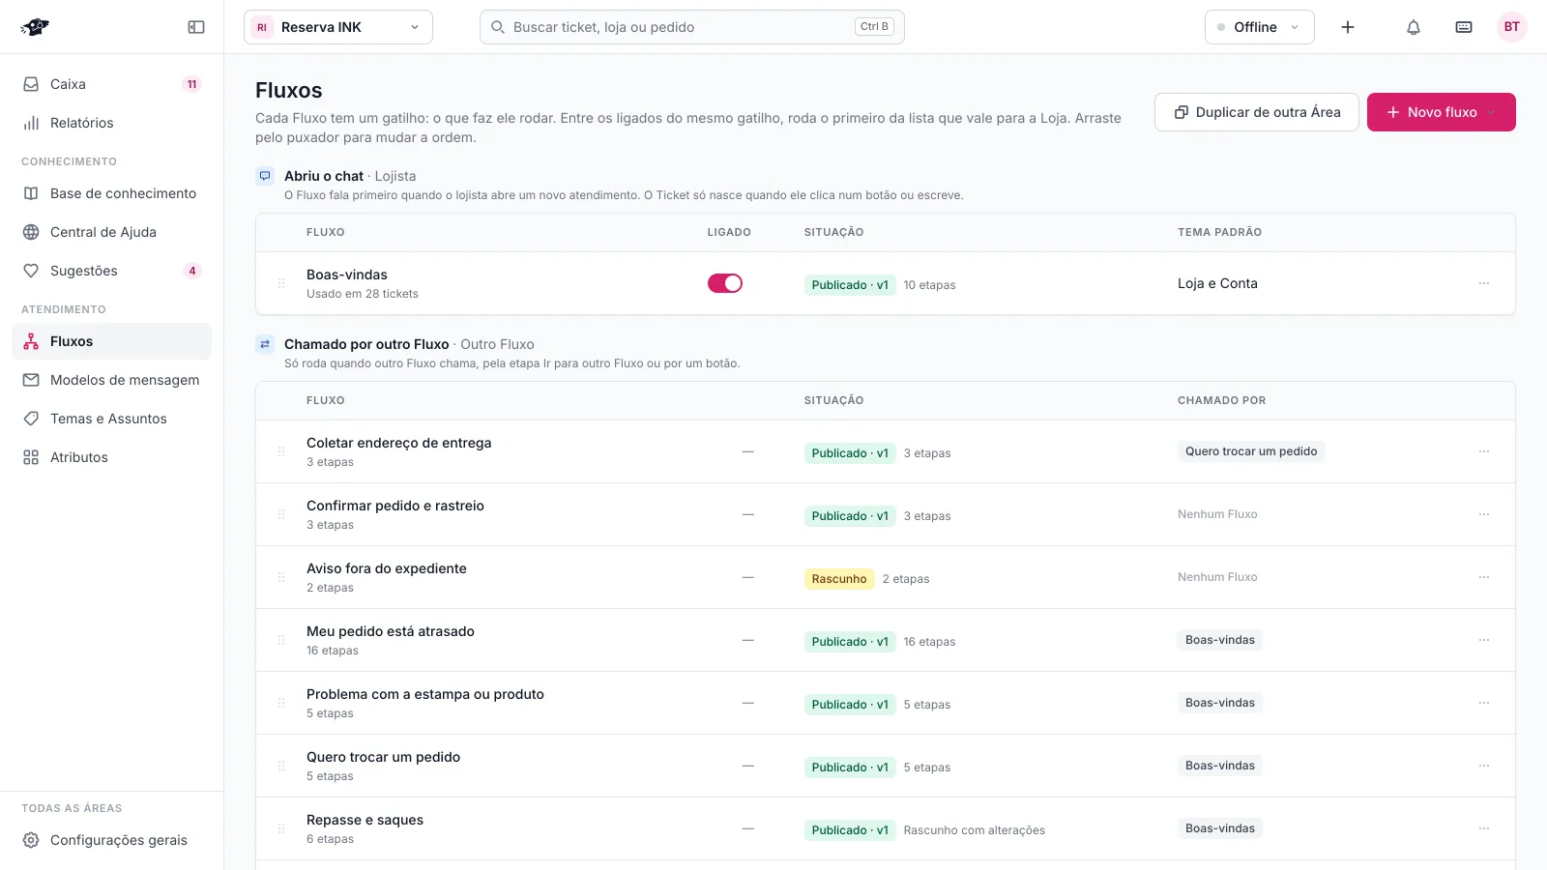Viewport: 1547px width, 870px height.
Task: Open more options for Problema com a estampa
Action: click(1484, 703)
